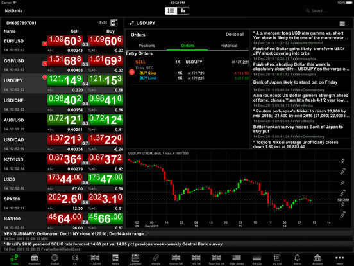Switch to list view toggle
The height and width of the screenshot is (266, 354).
[171, 11]
